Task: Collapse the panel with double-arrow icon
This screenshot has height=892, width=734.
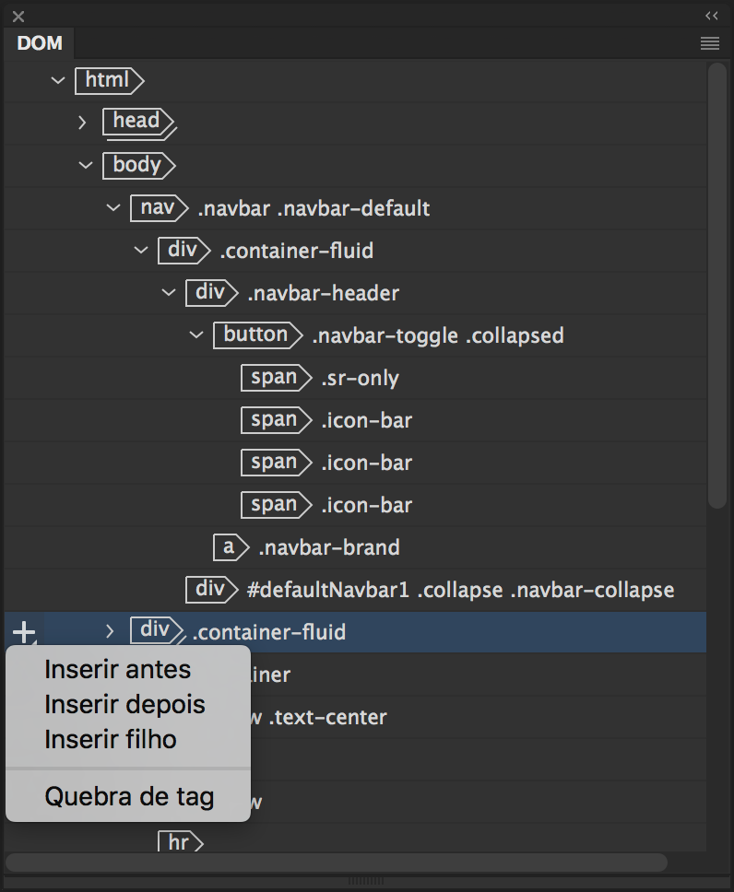Action: (711, 16)
